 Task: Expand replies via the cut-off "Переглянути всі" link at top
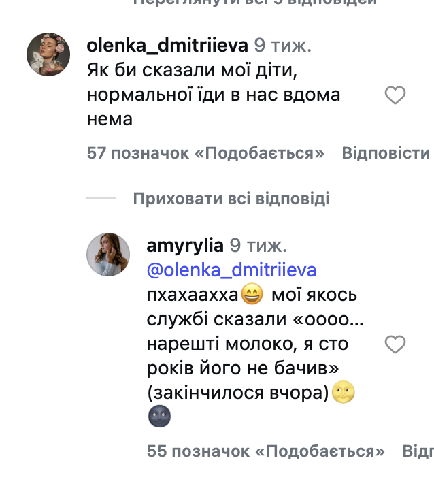(254, 2)
